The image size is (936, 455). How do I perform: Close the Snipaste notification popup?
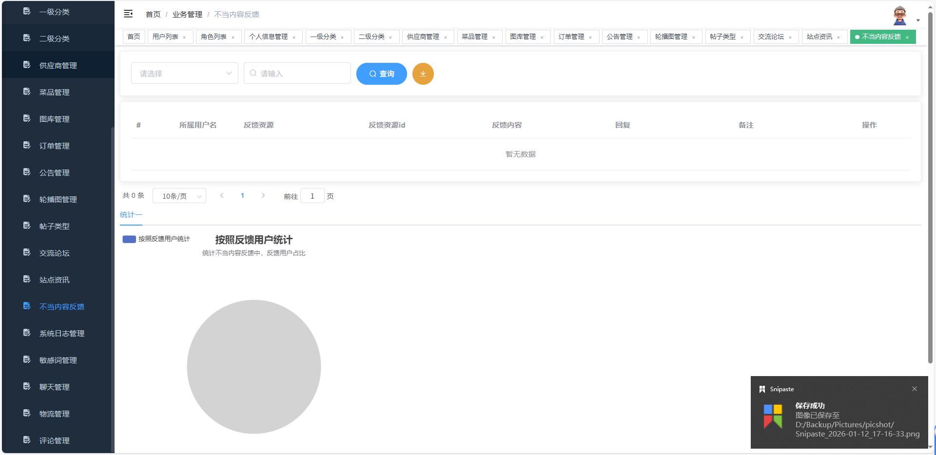coord(914,389)
